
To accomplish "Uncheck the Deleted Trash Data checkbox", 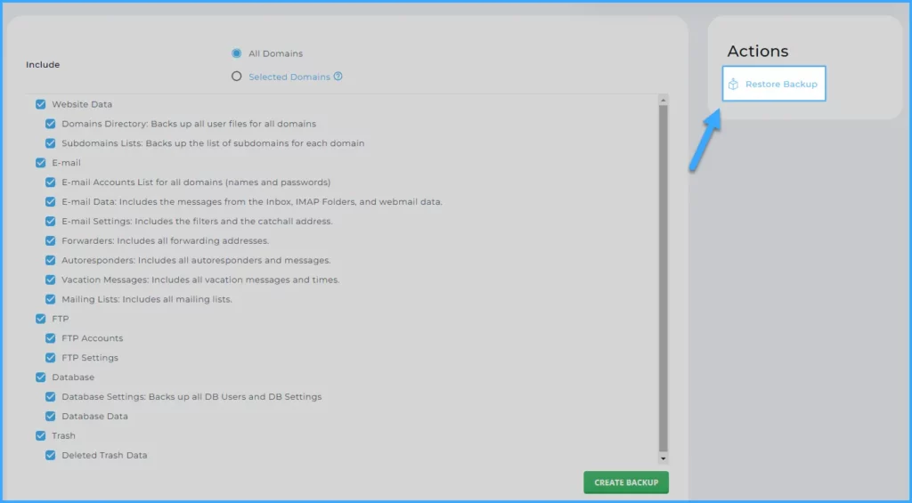I will coord(51,456).
